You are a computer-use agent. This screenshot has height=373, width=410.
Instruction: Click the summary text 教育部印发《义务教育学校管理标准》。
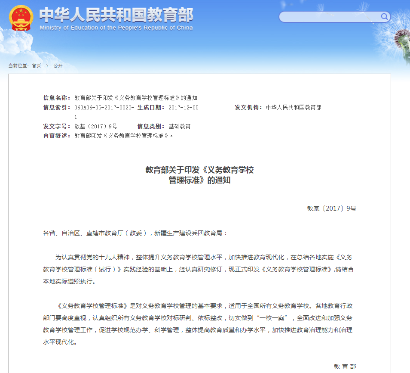coord(123,136)
